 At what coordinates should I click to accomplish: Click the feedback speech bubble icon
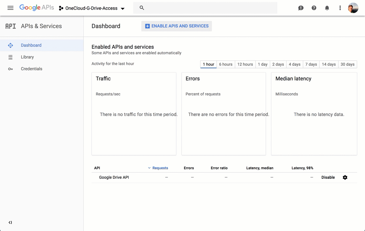tap(301, 8)
